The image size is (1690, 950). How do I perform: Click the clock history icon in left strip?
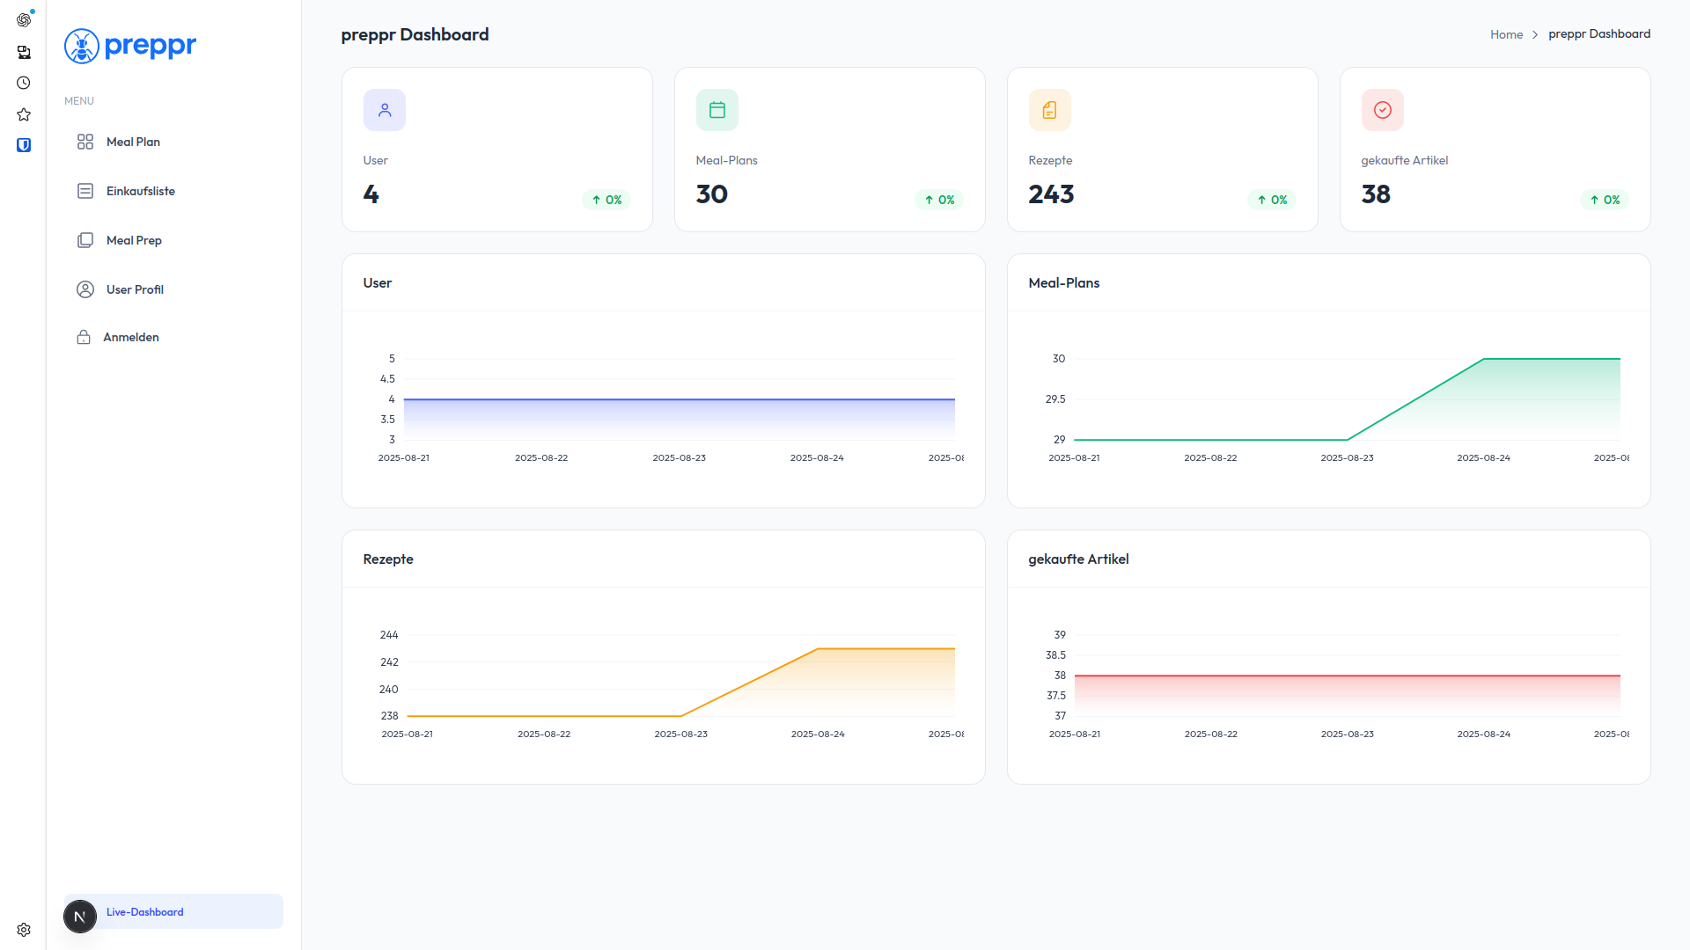tap(24, 83)
